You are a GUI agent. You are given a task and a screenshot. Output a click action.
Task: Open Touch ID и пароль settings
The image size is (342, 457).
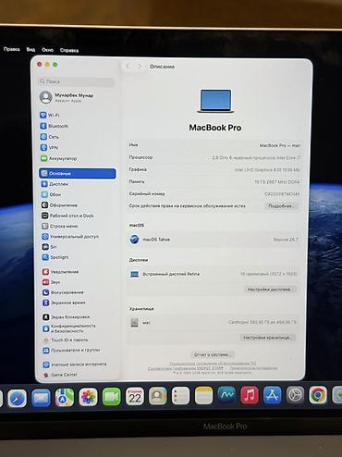click(x=66, y=340)
